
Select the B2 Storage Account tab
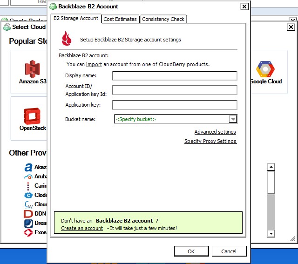point(76,19)
